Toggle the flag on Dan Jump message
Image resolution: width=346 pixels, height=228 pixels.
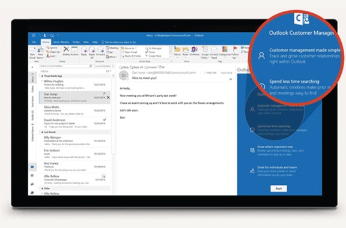click(x=105, y=94)
